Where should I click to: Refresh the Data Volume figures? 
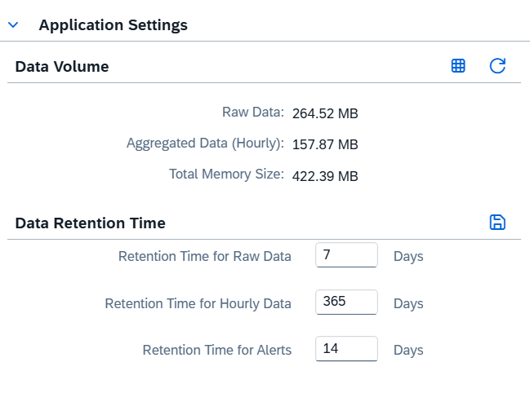(497, 66)
